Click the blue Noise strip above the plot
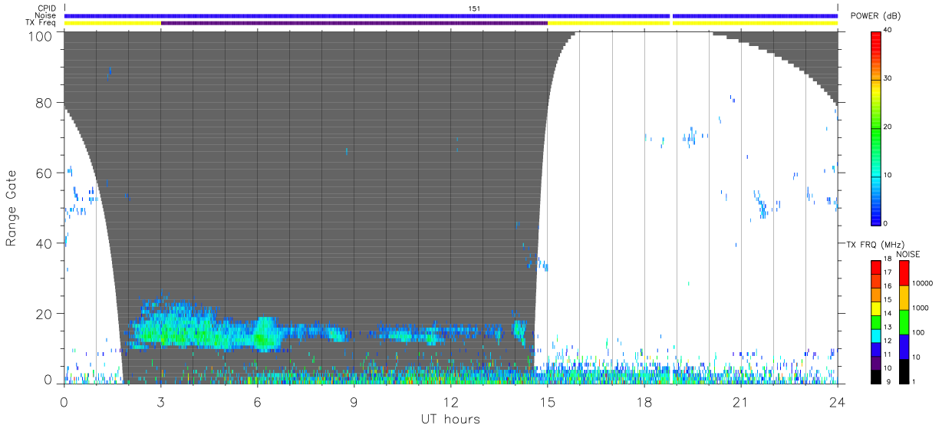942x435 pixels. point(451,15)
